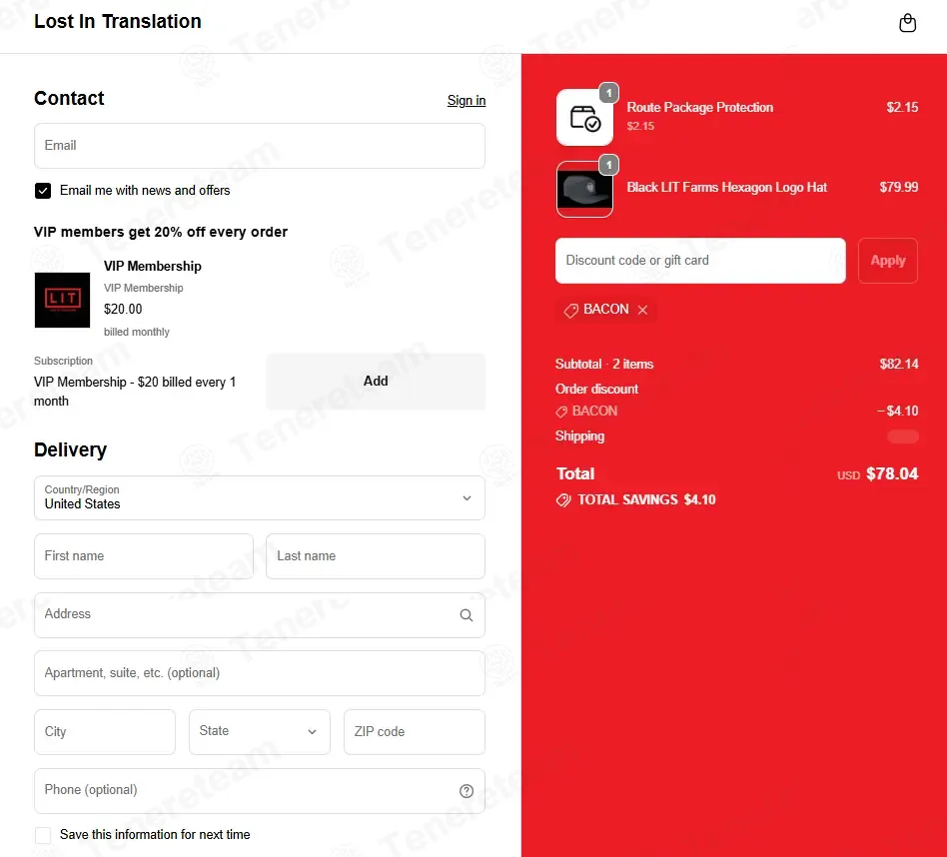The image size is (947, 857).
Task: Open the Country/Region dropdown
Action: coord(260,497)
